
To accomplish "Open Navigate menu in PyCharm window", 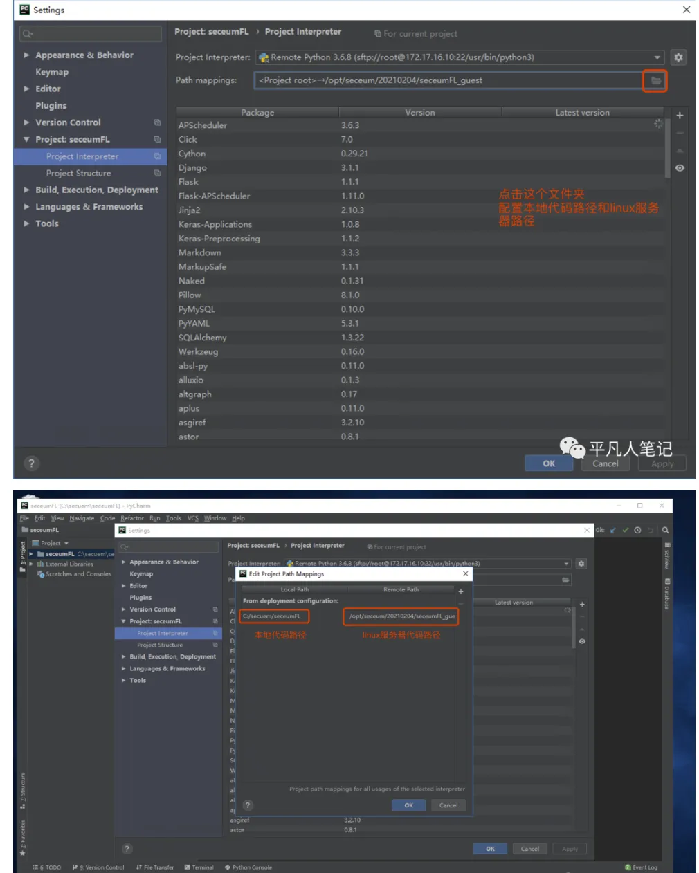I will (x=82, y=518).
